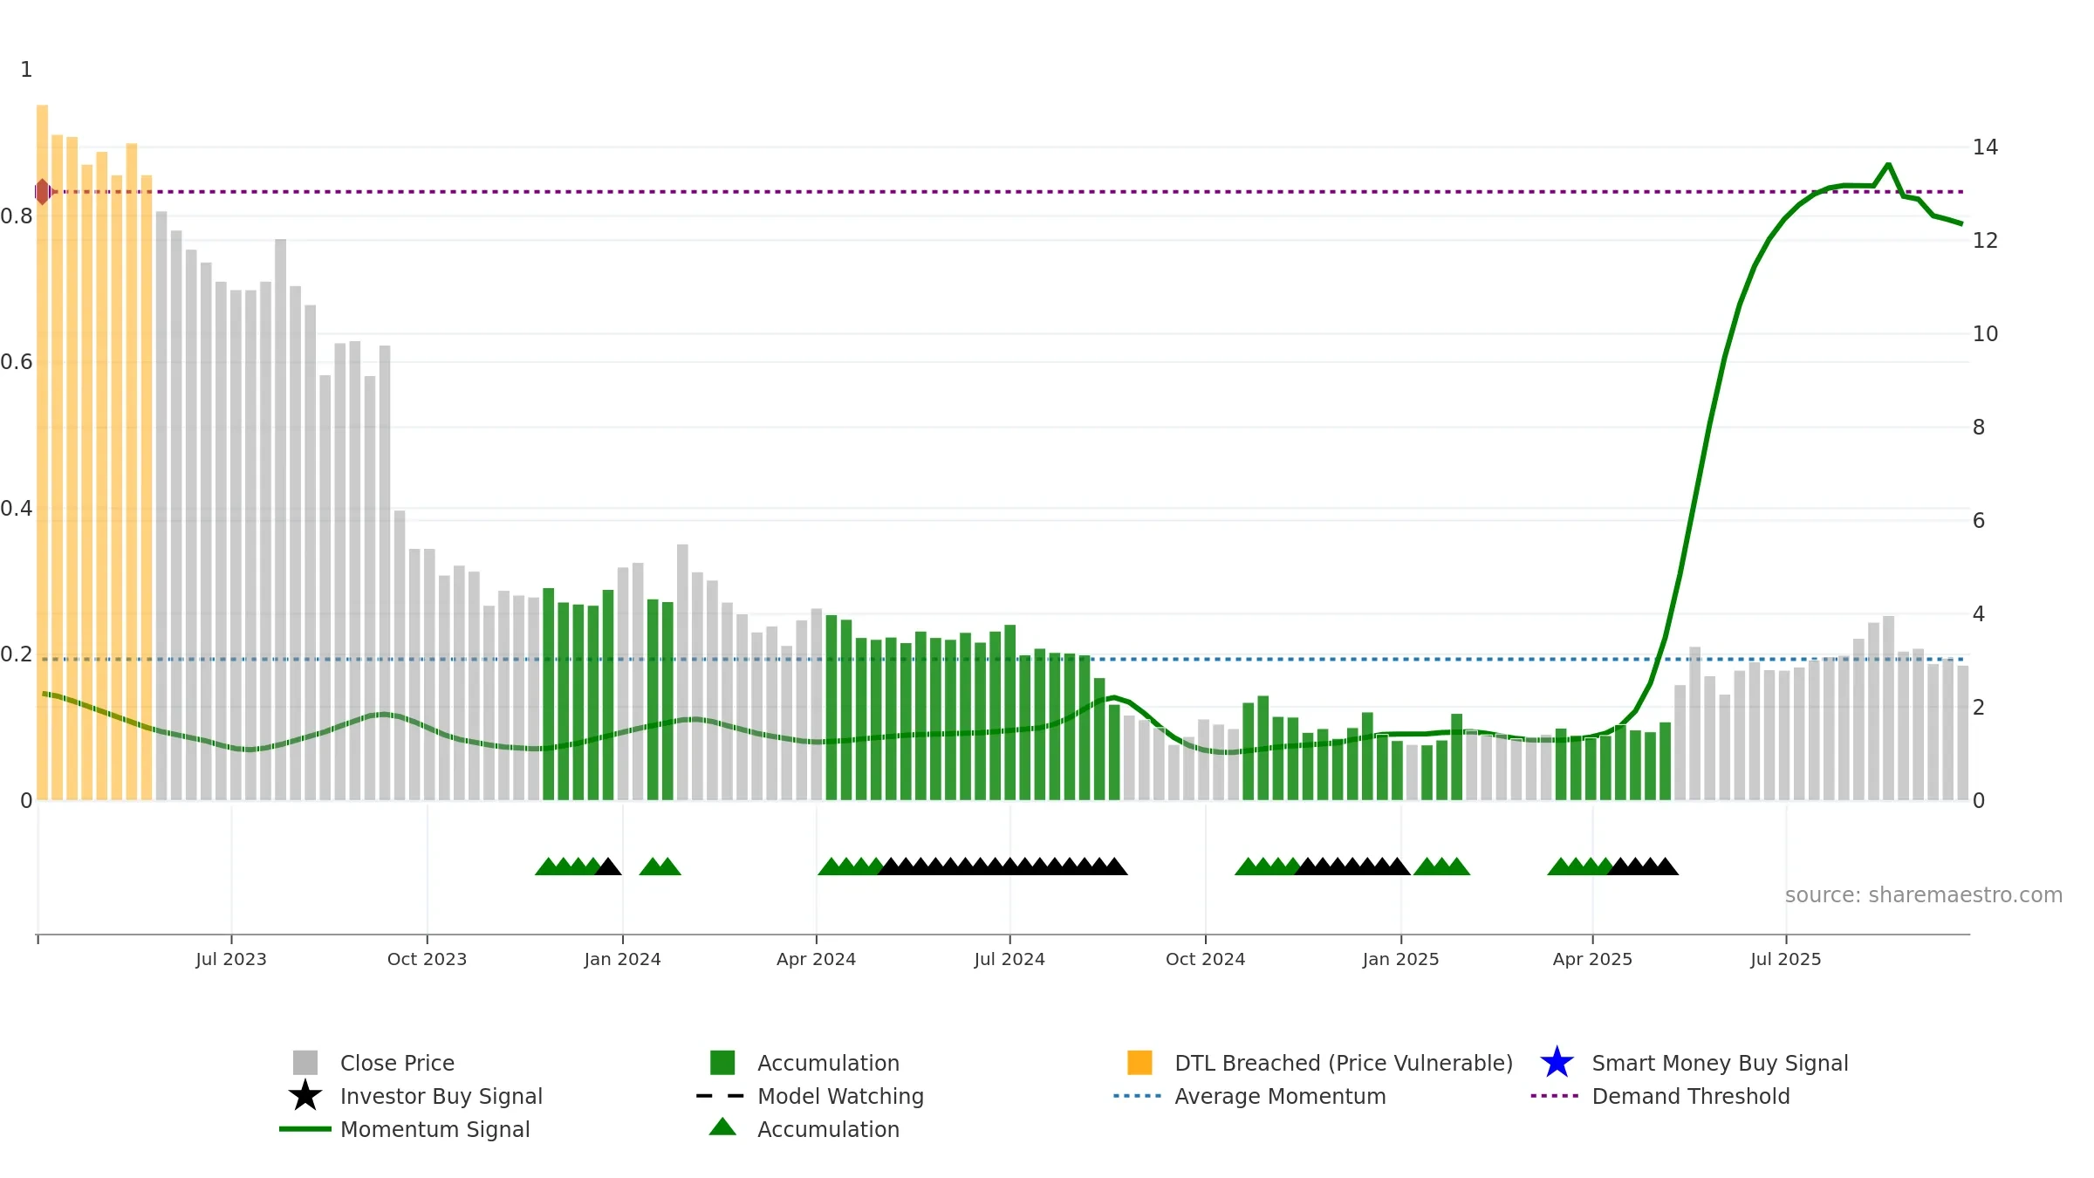2094x1178 pixels.
Task: Click the Jan 2024 axis label
Action: 622,960
